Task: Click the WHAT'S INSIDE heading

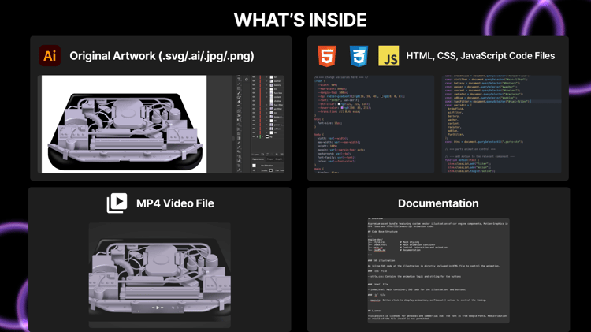Action: [x=300, y=20]
